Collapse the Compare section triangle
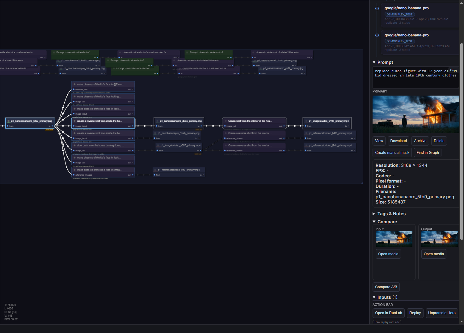 (x=374, y=222)
